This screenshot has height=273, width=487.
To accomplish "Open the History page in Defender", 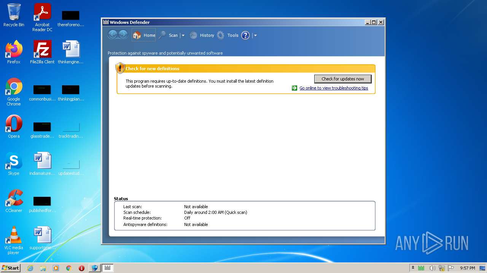I will [202, 35].
